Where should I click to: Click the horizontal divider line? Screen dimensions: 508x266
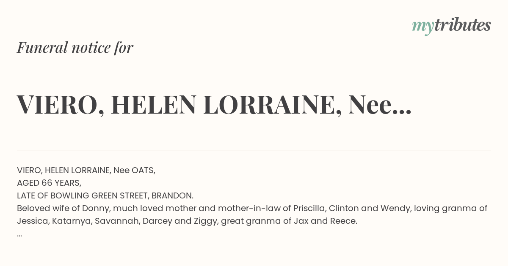pyautogui.click(x=254, y=150)
